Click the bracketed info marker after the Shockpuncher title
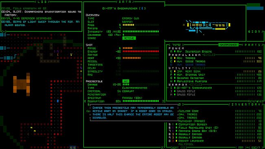The image size is (265, 149). pyautogui.click(x=142, y=8)
